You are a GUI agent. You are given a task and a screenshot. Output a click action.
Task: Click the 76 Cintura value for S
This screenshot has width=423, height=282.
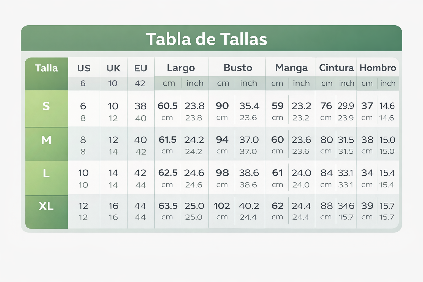click(x=326, y=106)
